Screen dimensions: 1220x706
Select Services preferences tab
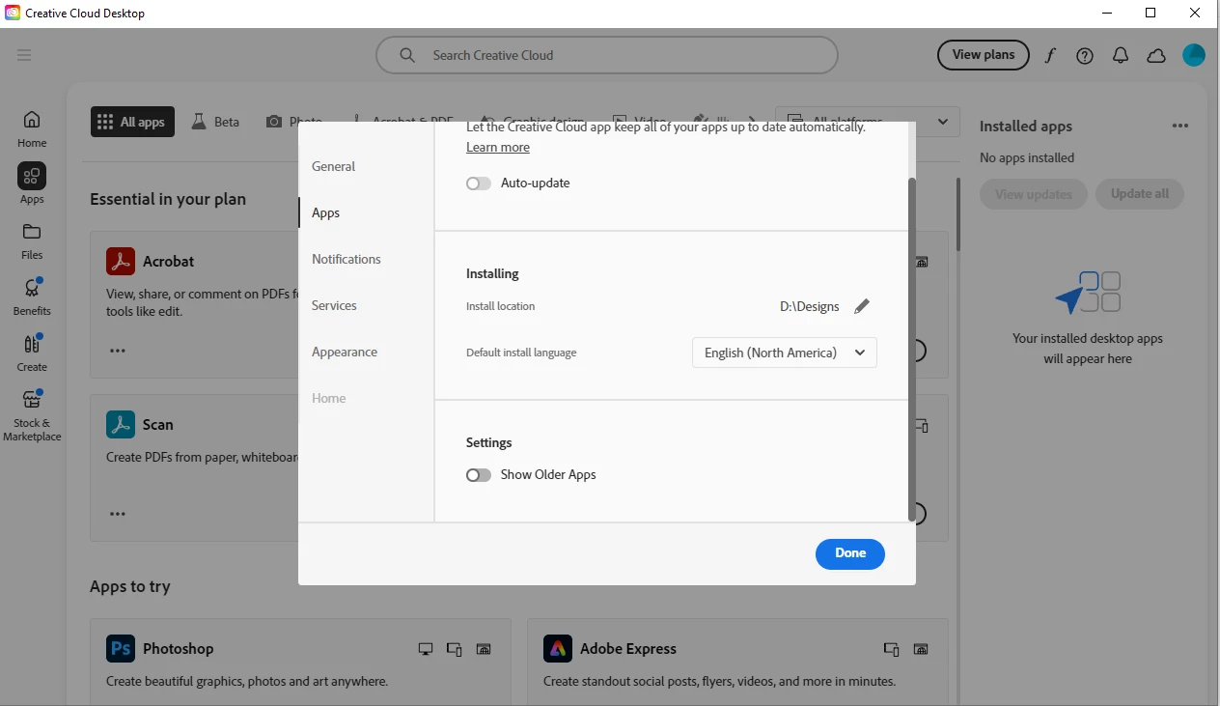tap(334, 305)
